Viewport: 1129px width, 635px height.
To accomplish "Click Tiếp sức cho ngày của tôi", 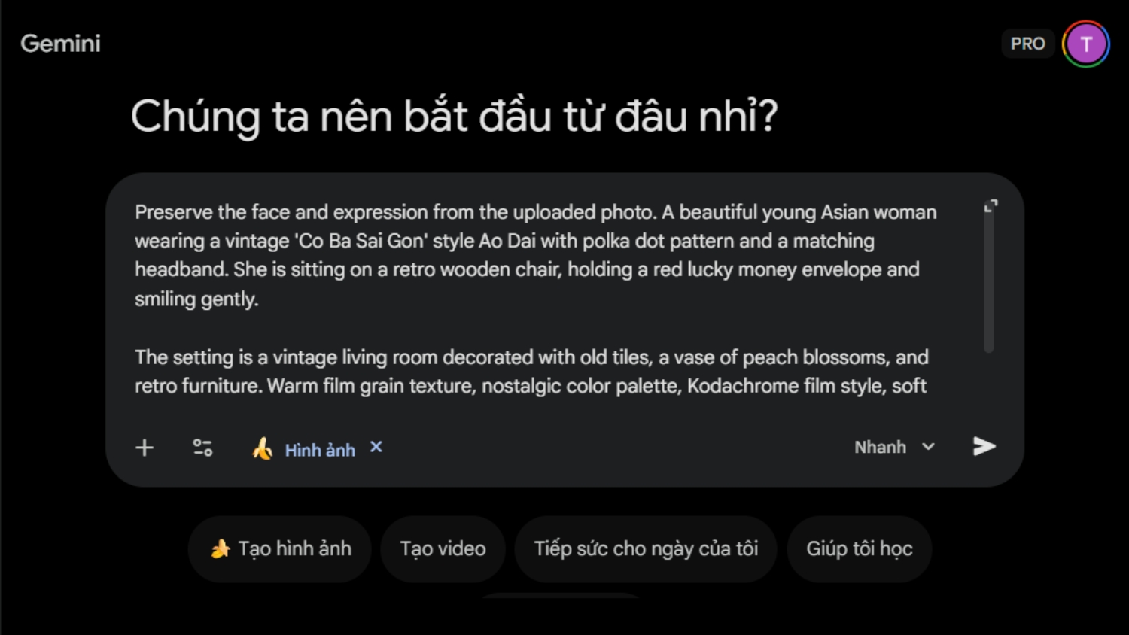I will (x=645, y=548).
